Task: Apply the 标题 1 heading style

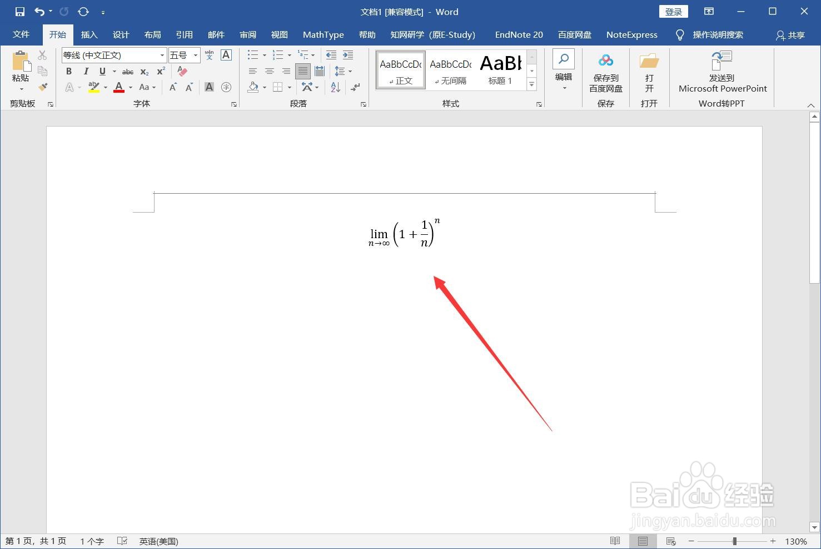Action: pos(500,69)
